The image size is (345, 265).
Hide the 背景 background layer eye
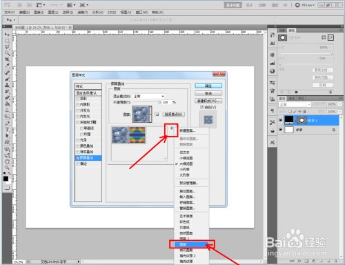coord(281,130)
